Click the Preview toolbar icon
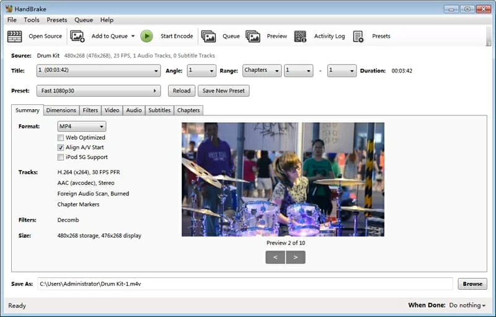Viewport: 496px width, 317px height. tap(252, 37)
